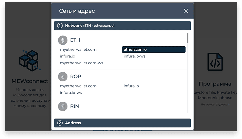The height and width of the screenshot is (139, 242).
Task: Choose infura.io-ws under ETH
Action: 134,56
